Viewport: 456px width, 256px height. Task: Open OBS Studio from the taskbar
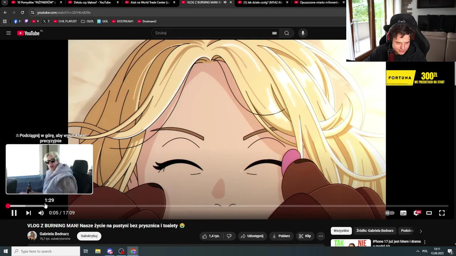[x=121, y=251]
